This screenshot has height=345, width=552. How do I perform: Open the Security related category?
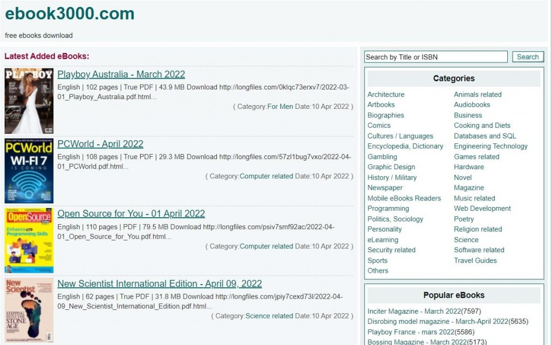391,250
